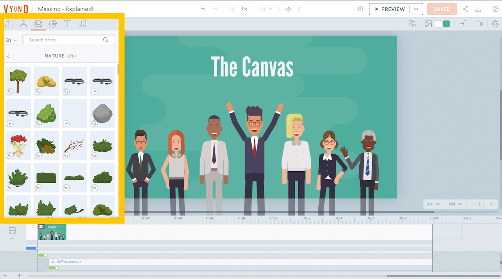
Task: Select the Chart tab icon
Action: click(x=53, y=24)
